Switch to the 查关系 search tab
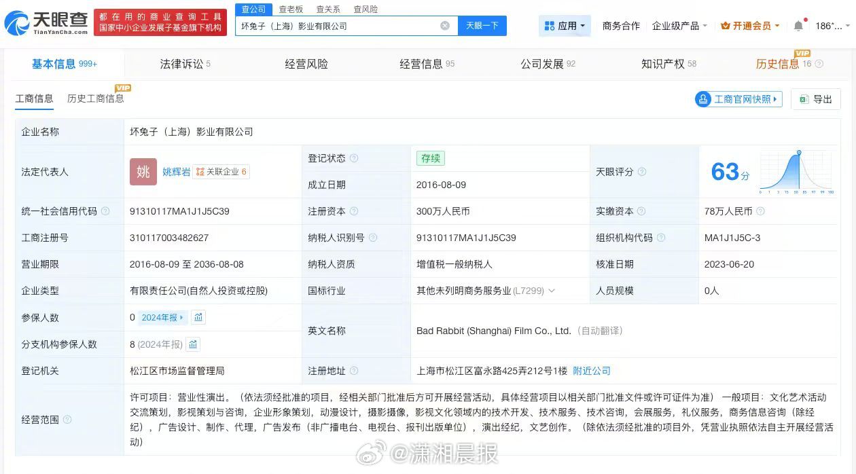Image resolution: width=856 pixels, height=474 pixels. click(328, 10)
